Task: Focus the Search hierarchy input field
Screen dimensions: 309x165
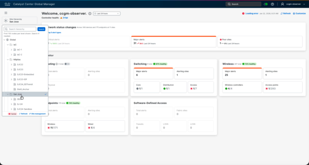Action: coord(20,29)
